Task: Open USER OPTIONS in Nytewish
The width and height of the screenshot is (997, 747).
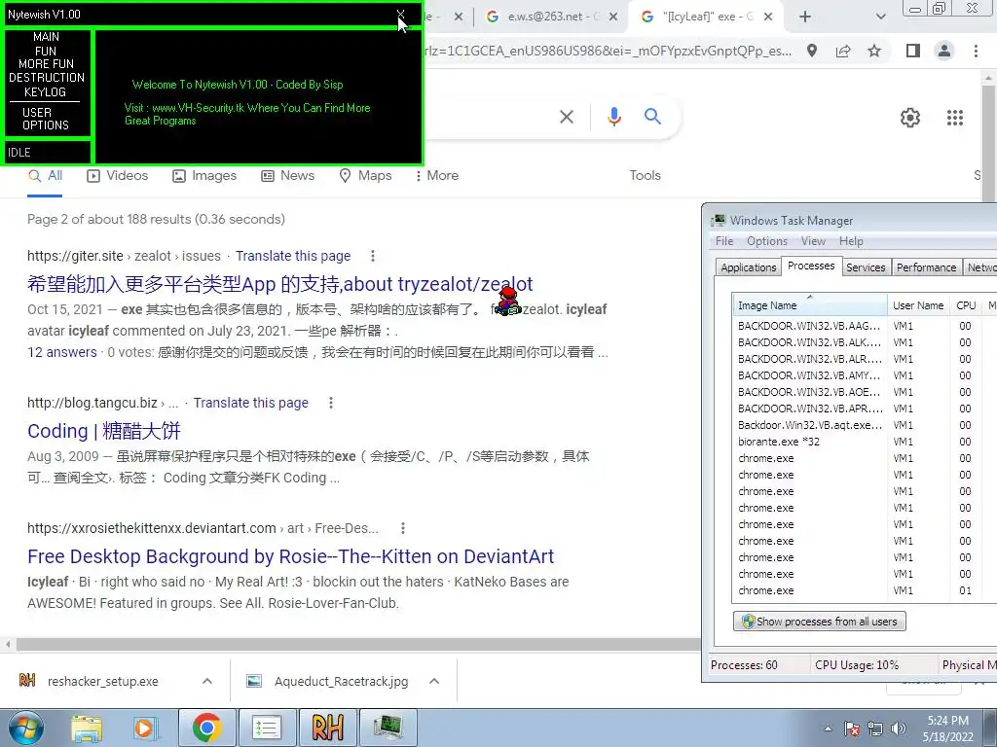Action: (45, 119)
